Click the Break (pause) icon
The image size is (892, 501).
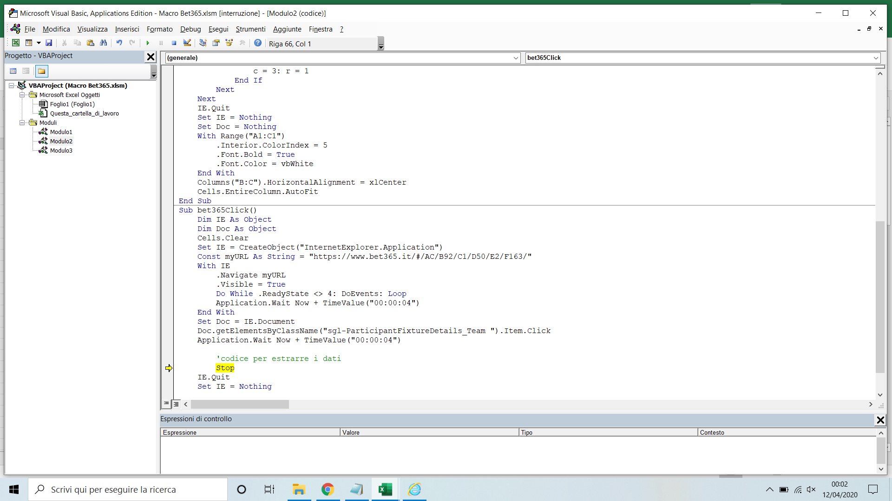161,43
